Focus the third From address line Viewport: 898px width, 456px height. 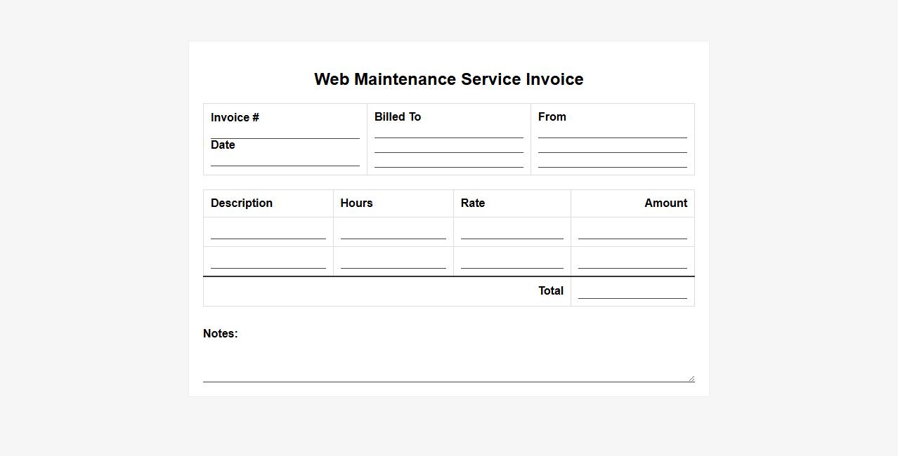(612, 161)
